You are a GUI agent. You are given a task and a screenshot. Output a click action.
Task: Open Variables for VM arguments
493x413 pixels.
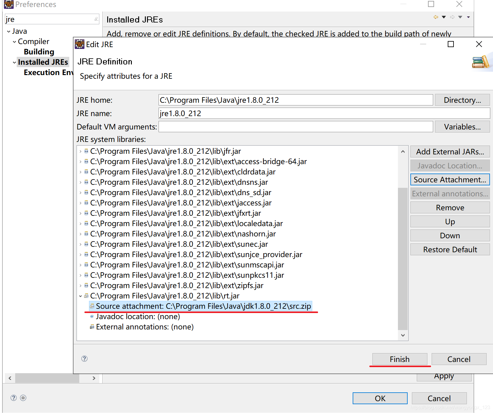pos(462,127)
